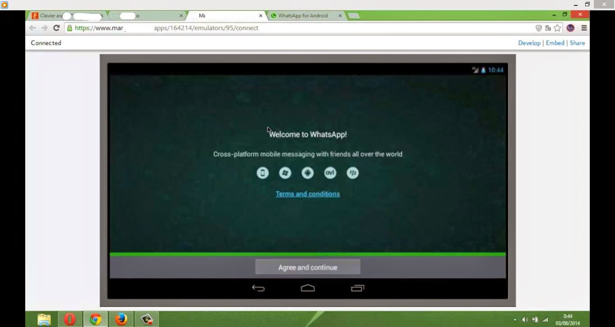This screenshot has width=615, height=327.
Task: Tap the Ovi platform icon
Action: tap(330, 173)
